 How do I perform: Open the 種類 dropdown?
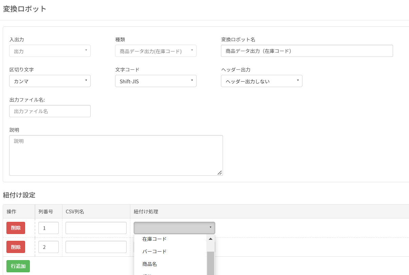[x=156, y=51]
